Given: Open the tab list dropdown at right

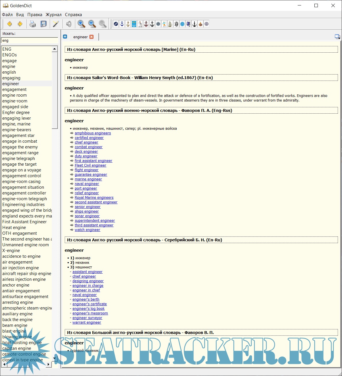Looking at the screenshot, I should pyautogui.click(x=337, y=37).
